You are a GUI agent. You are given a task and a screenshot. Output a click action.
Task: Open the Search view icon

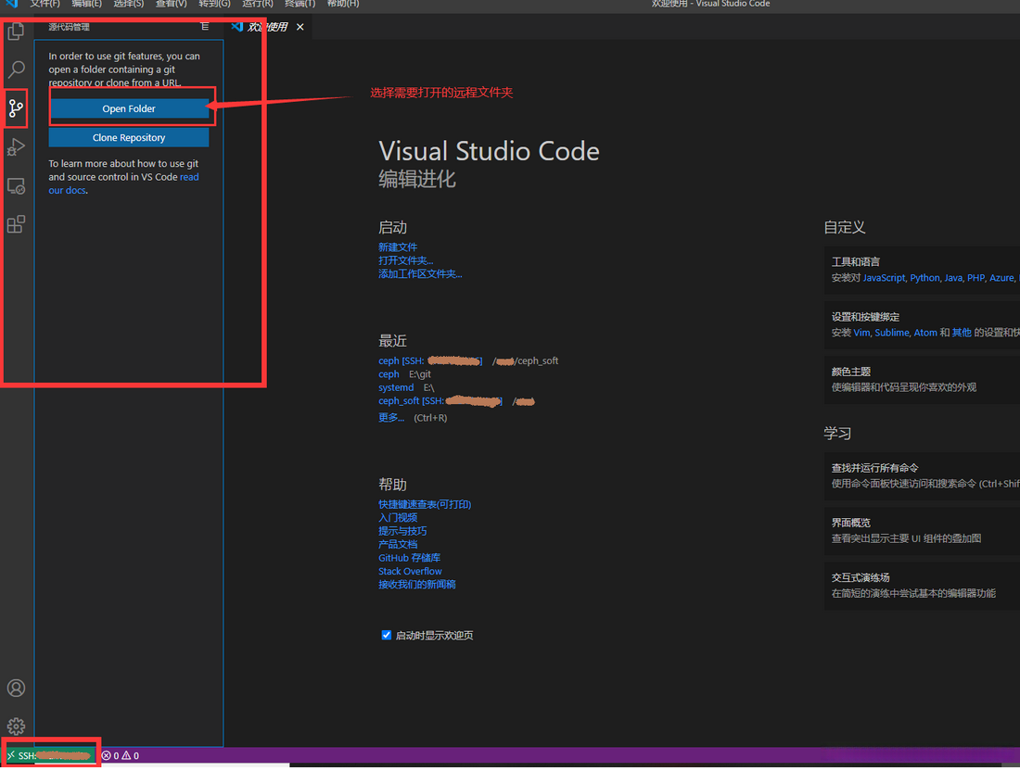16,70
